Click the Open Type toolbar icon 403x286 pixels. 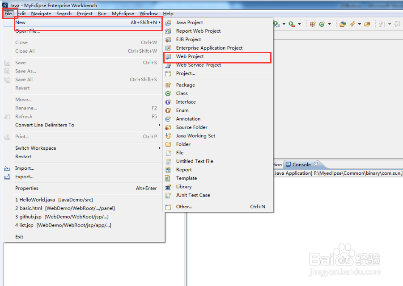click(343, 24)
